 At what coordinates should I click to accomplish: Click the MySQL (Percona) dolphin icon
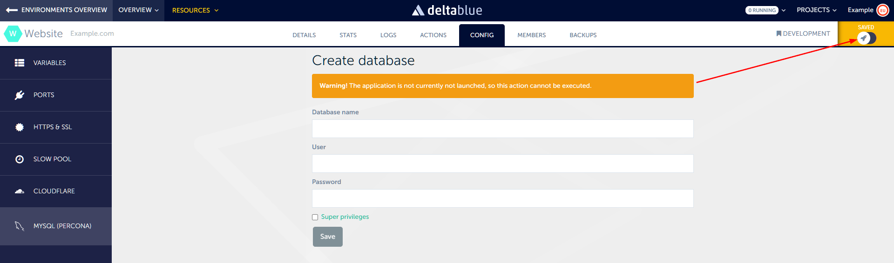pos(20,226)
